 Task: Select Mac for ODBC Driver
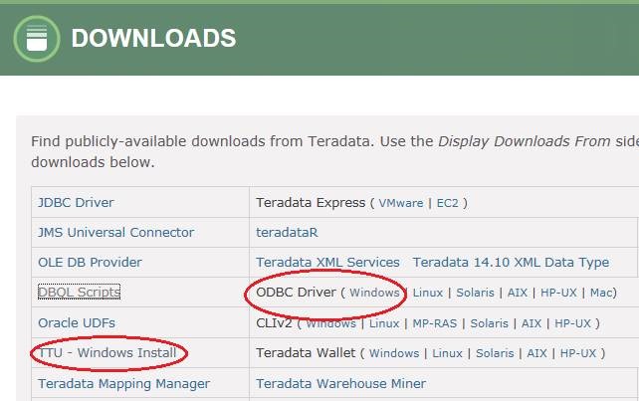coord(602,293)
